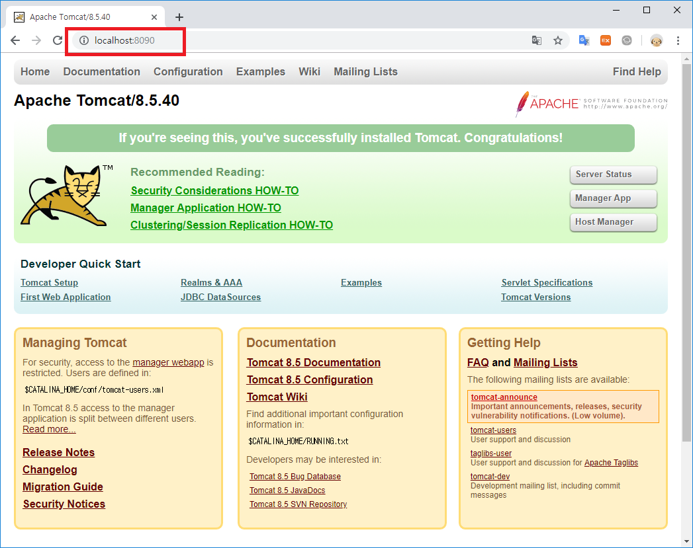The width and height of the screenshot is (693, 548).
Task: Click the scrollbar up arrow
Action: (686, 58)
